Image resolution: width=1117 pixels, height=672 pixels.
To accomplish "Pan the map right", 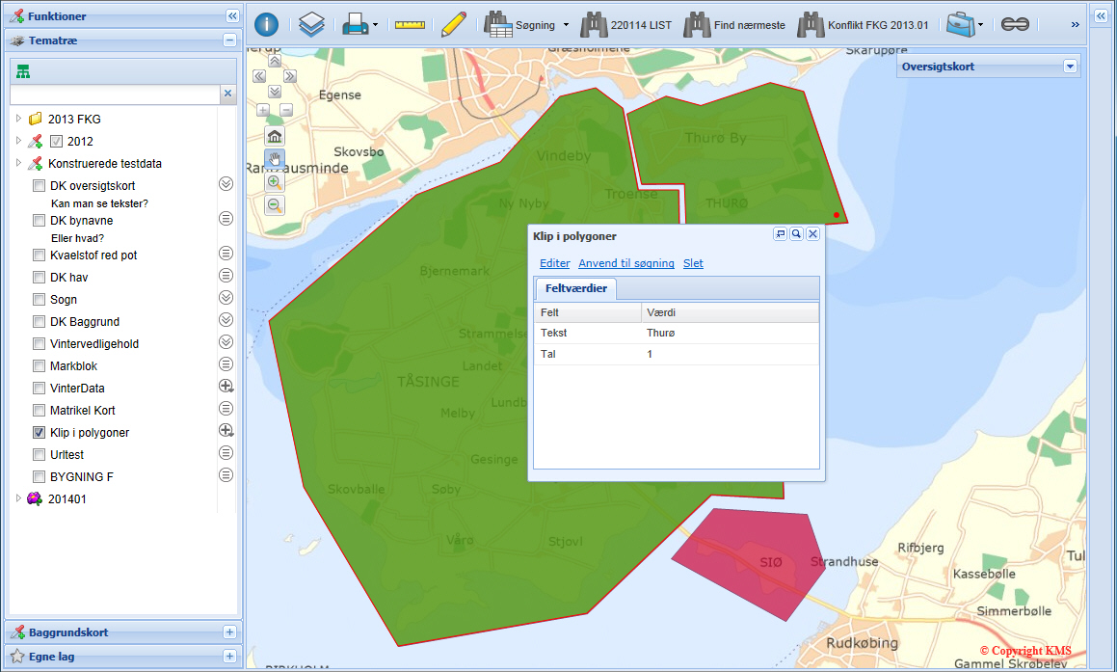I will 290,76.
